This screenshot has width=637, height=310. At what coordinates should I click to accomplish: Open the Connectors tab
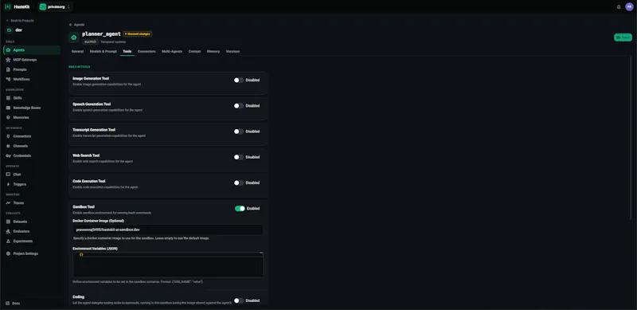(x=147, y=52)
